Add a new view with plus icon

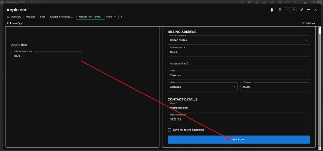(x=121, y=17)
